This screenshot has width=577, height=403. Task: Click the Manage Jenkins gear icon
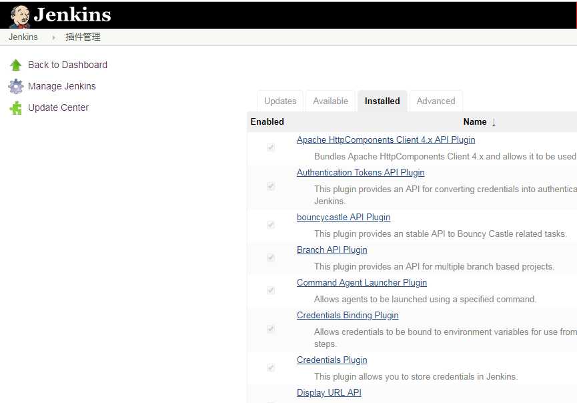pos(16,87)
